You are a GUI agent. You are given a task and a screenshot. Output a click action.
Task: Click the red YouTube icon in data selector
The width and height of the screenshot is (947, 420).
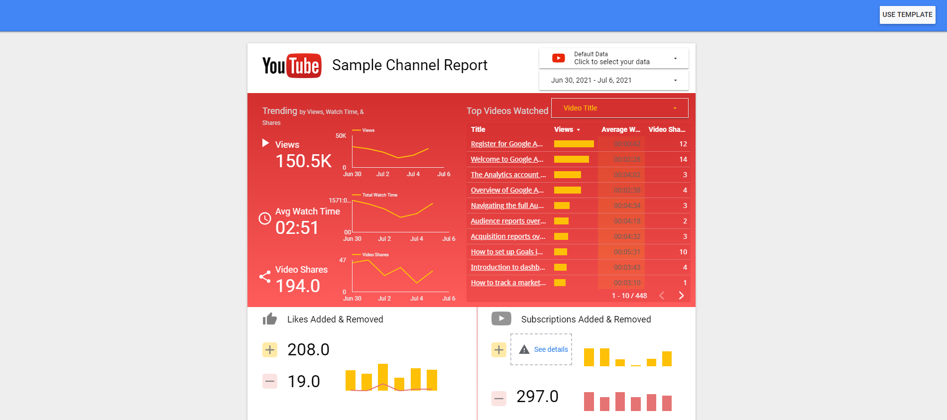click(559, 58)
